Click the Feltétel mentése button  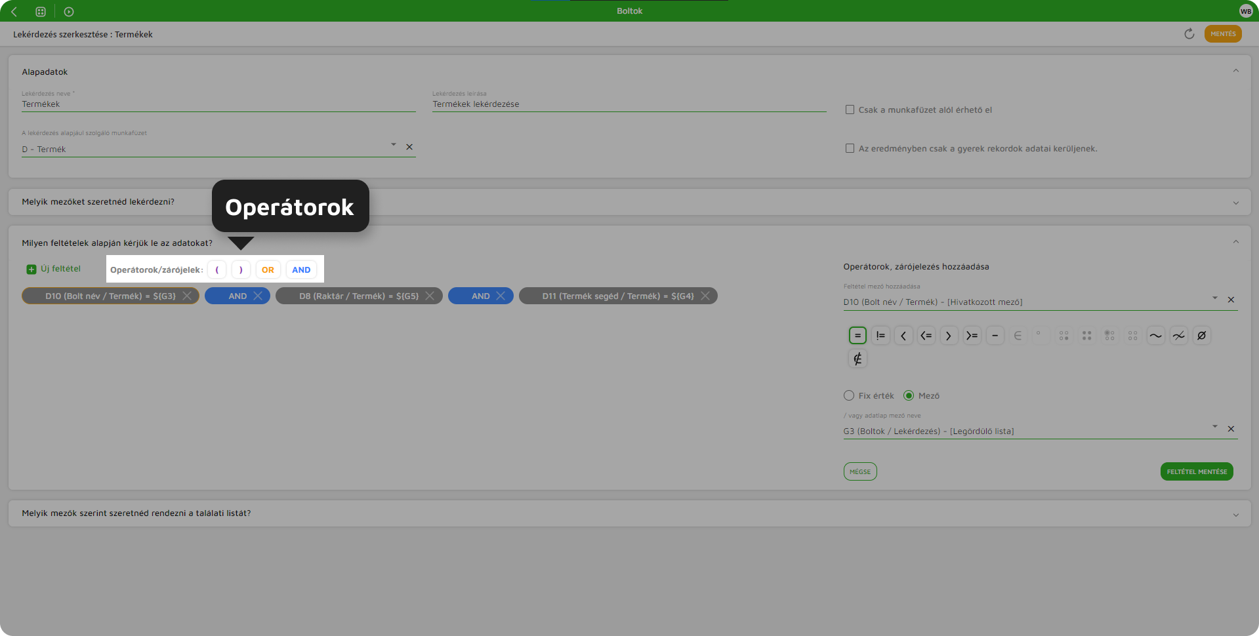point(1197,471)
